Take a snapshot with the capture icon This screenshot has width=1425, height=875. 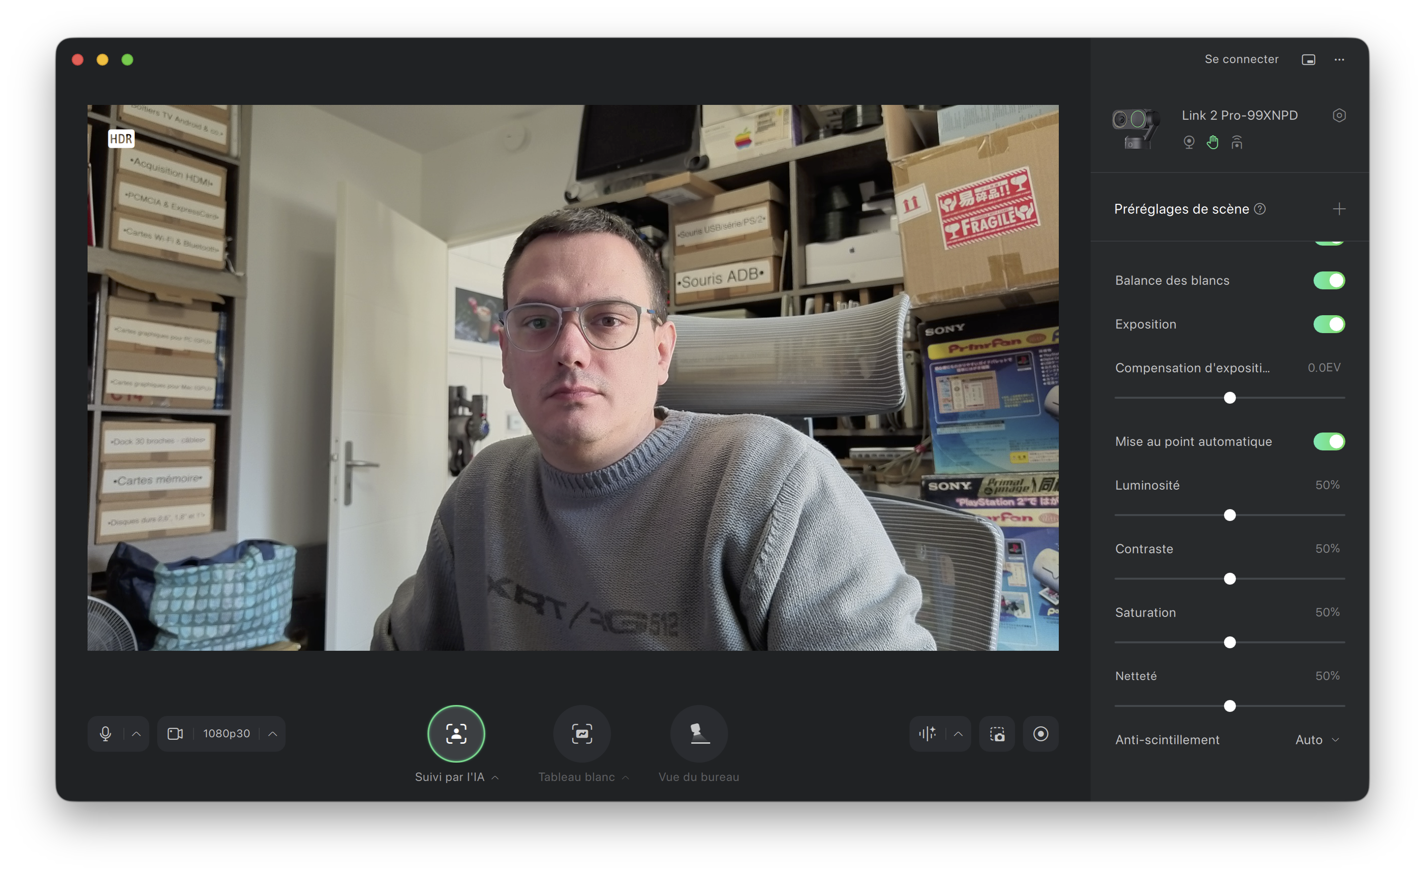(x=997, y=734)
